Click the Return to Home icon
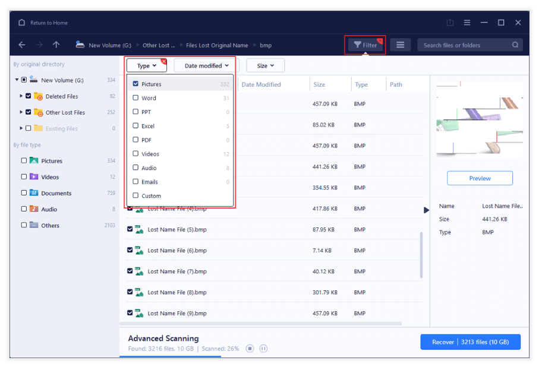Screen dimensions: 542x367 click(22, 23)
